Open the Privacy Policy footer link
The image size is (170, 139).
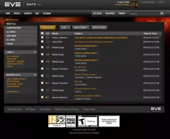pos(89,109)
